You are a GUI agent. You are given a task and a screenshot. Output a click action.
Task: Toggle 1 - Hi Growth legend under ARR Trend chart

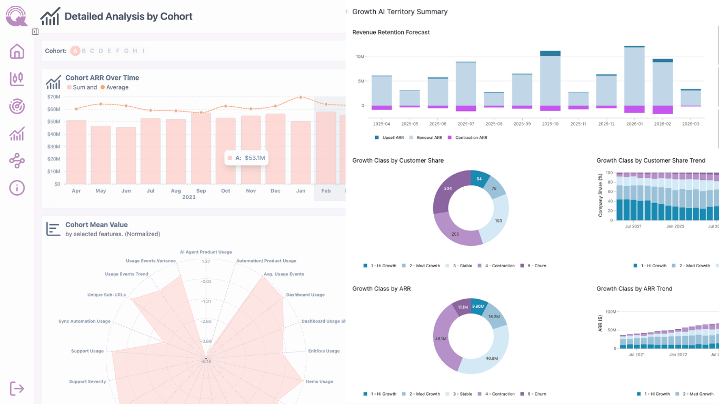[653, 394]
